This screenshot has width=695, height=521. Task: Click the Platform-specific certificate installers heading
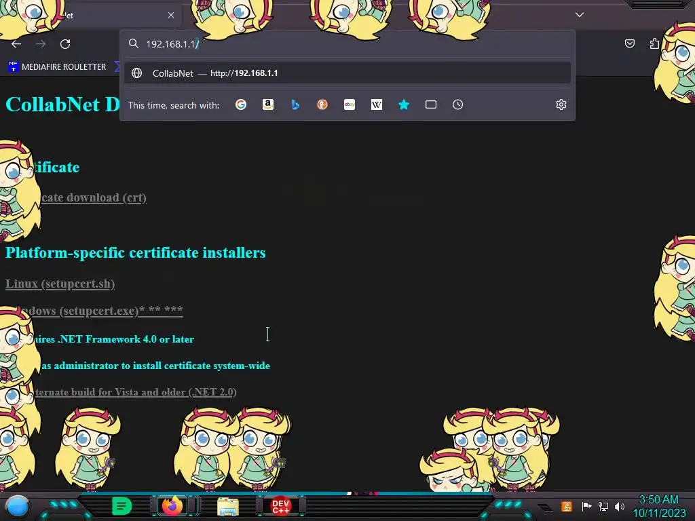pyautogui.click(x=135, y=252)
